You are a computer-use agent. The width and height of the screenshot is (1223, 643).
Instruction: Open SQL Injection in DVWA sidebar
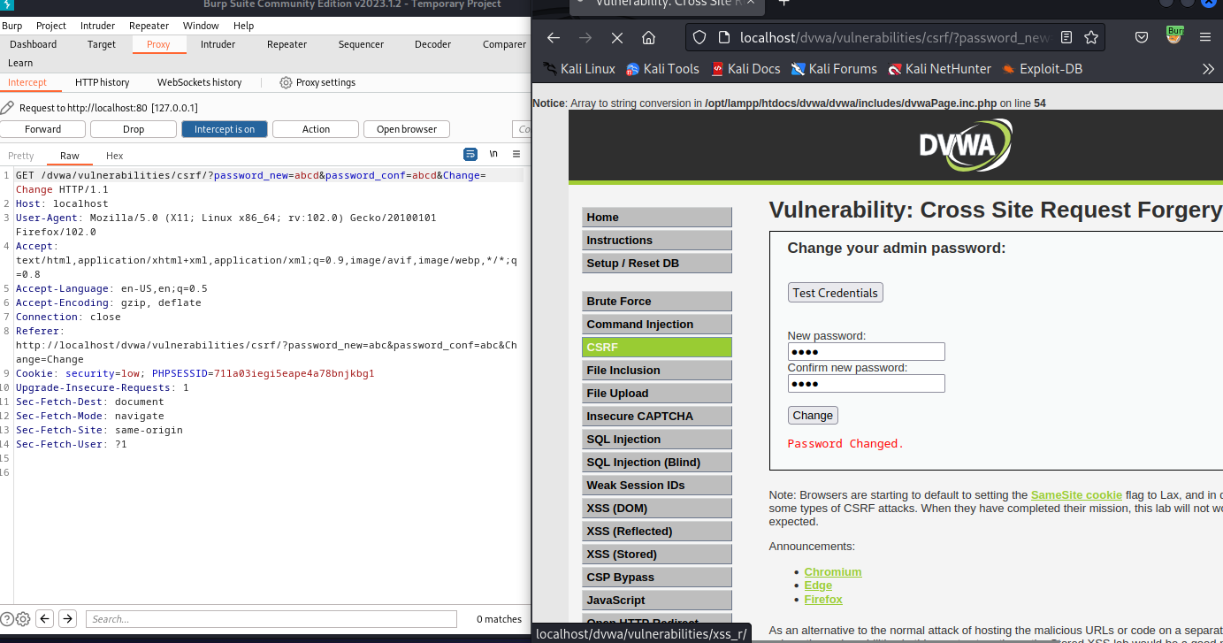pyautogui.click(x=657, y=440)
